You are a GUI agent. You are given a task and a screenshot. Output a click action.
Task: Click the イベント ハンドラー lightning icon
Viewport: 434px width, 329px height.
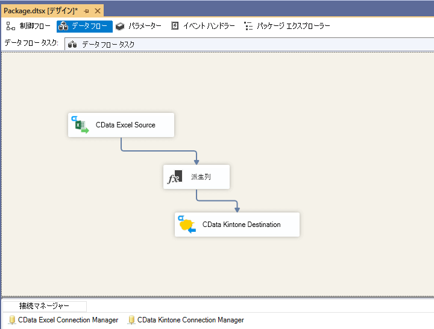point(175,26)
